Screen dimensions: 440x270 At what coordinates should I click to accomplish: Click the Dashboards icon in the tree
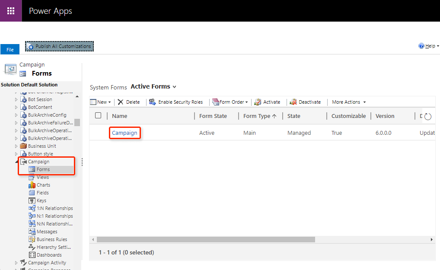(x=32, y=255)
